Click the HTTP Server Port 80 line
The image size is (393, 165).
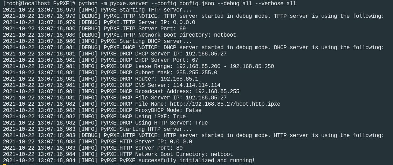point(93,148)
